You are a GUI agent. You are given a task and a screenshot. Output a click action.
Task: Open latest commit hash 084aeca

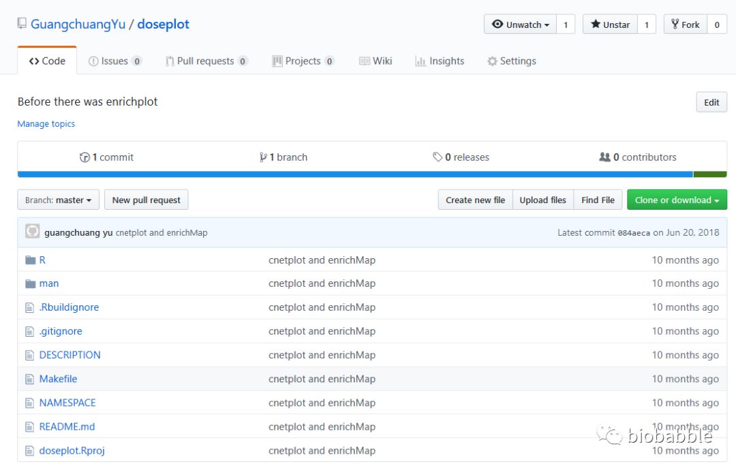pyautogui.click(x=634, y=233)
